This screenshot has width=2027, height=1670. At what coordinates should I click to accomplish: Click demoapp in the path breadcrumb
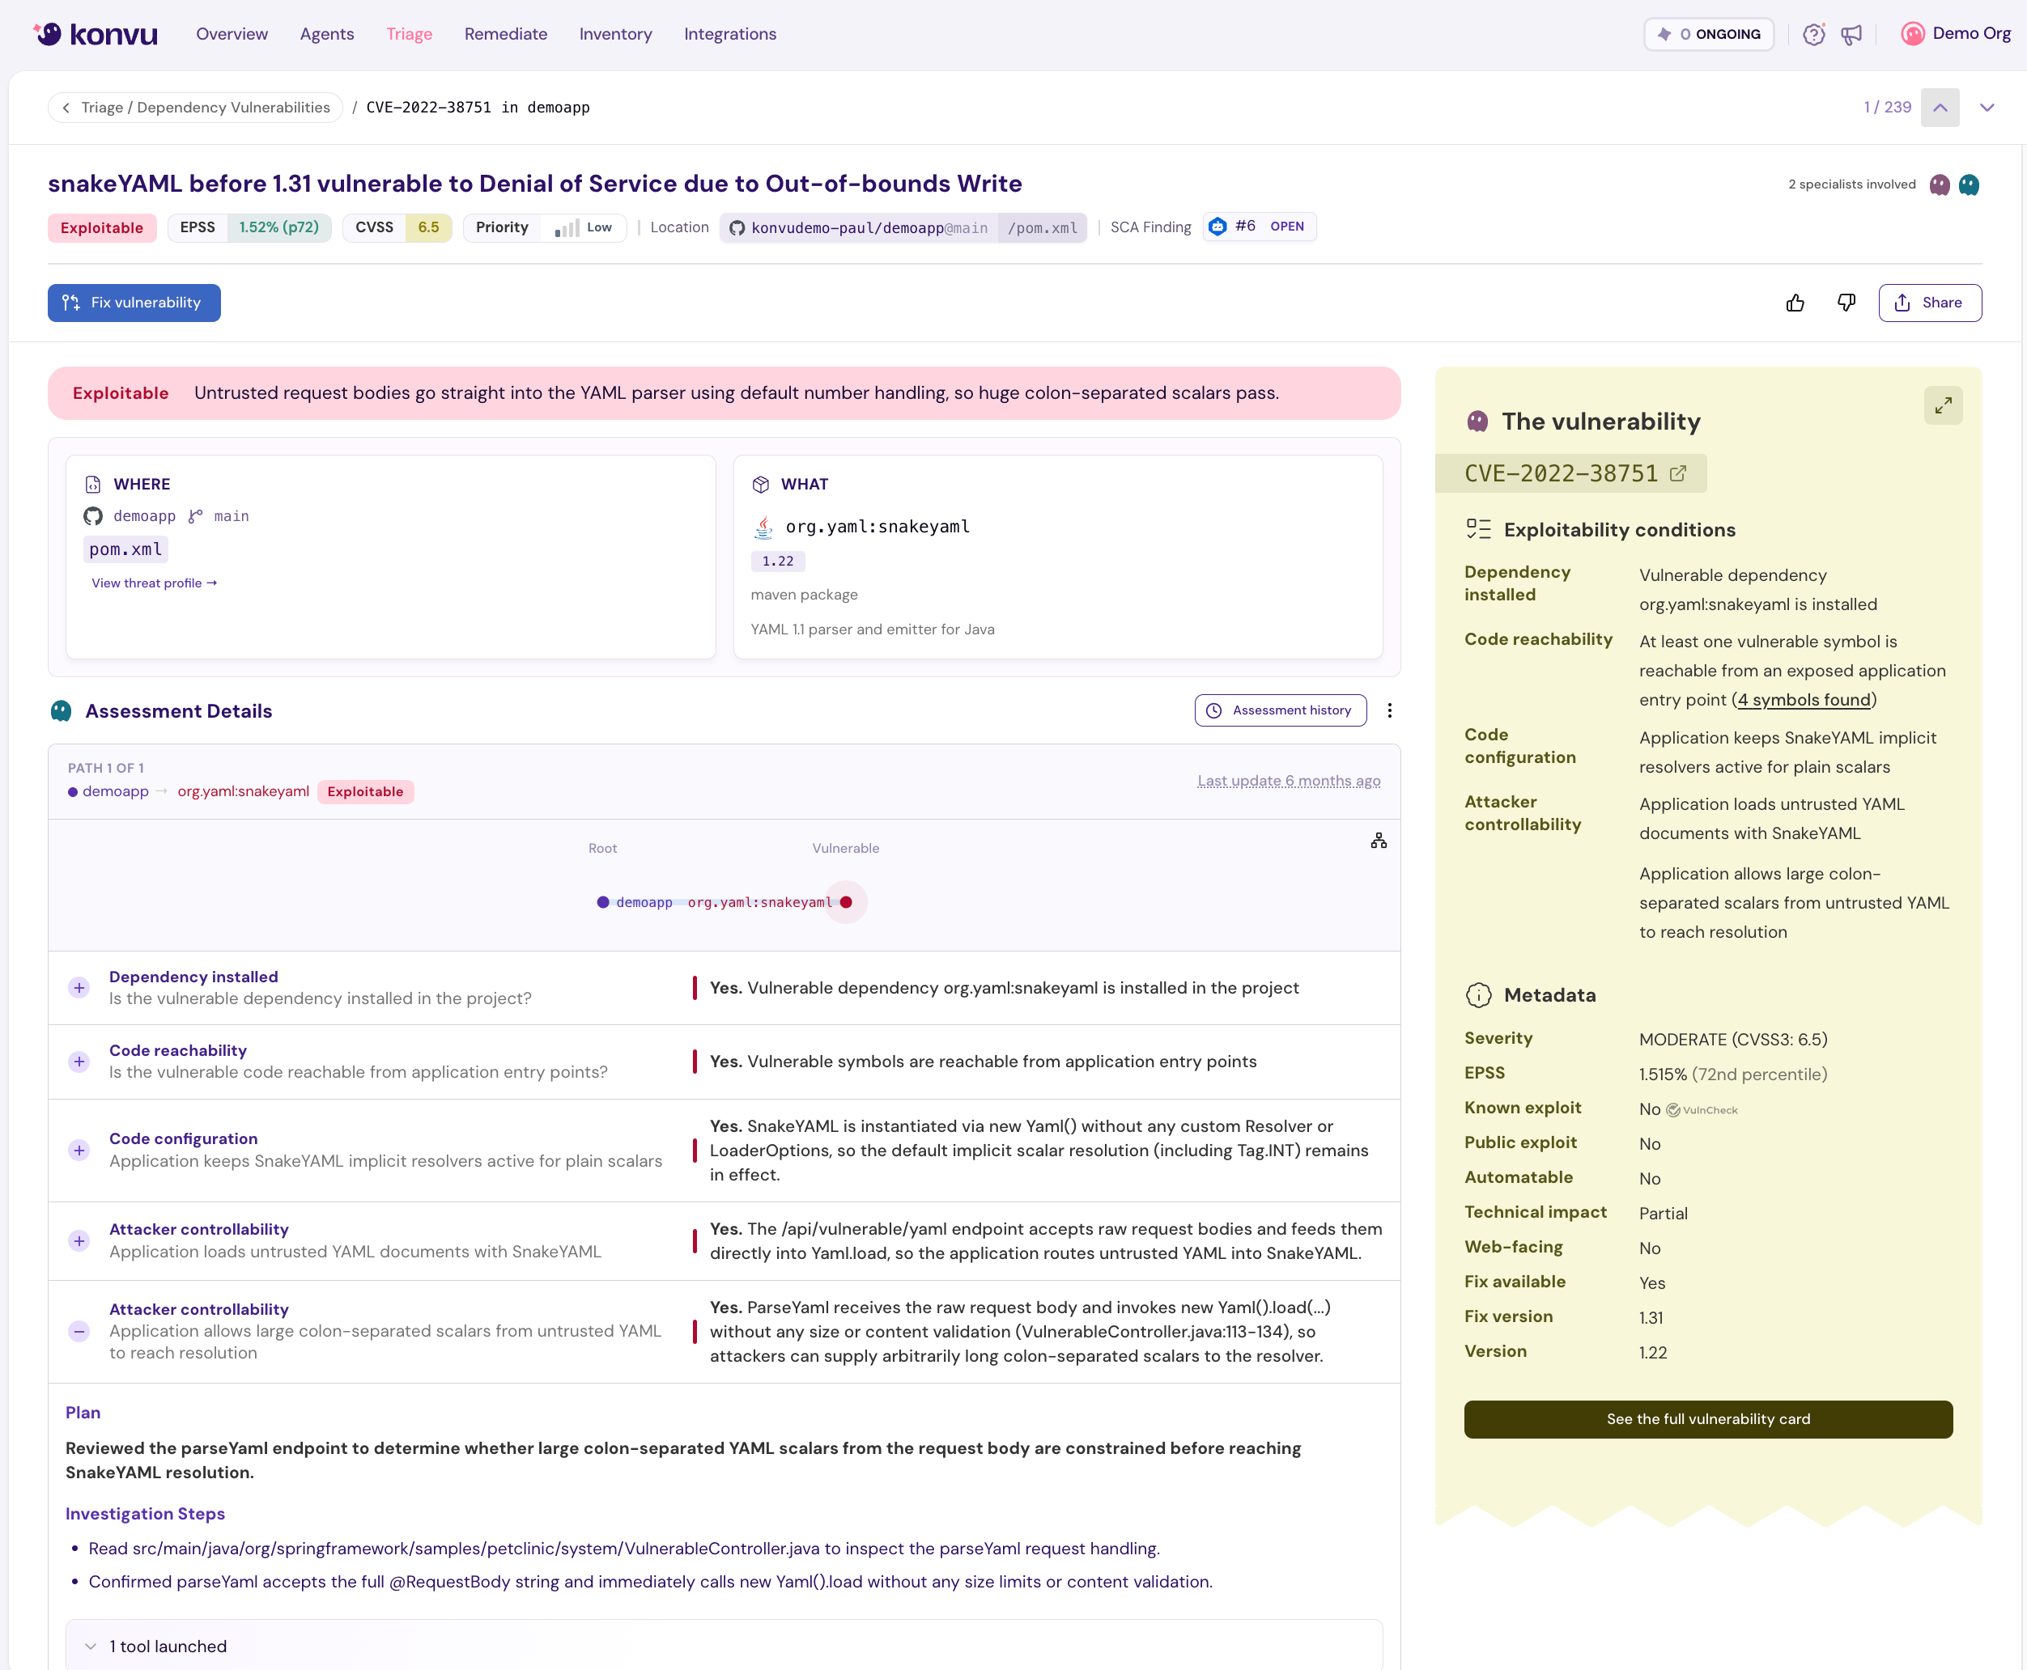pos(114,791)
